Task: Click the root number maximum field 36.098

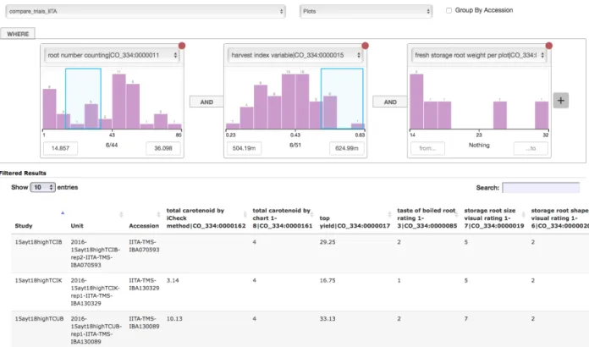Action: click(163, 148)
